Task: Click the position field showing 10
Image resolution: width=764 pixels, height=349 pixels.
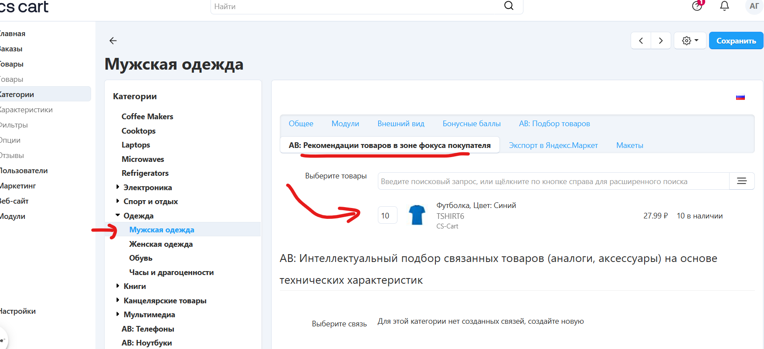Action: (x=387, y=215)
